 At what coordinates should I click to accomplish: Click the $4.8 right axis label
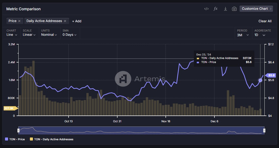[x=271, y=98]
